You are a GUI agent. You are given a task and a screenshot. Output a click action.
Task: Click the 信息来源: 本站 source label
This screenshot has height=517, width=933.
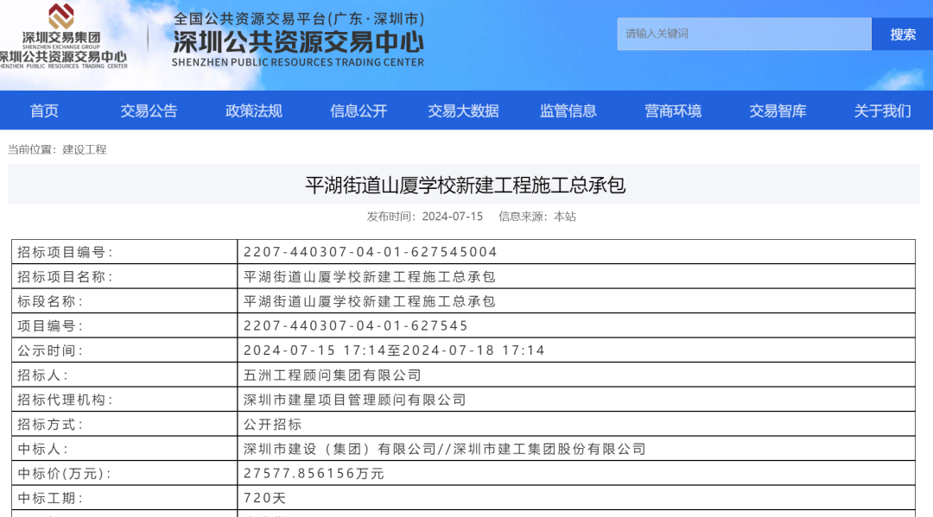pos(537,218)
